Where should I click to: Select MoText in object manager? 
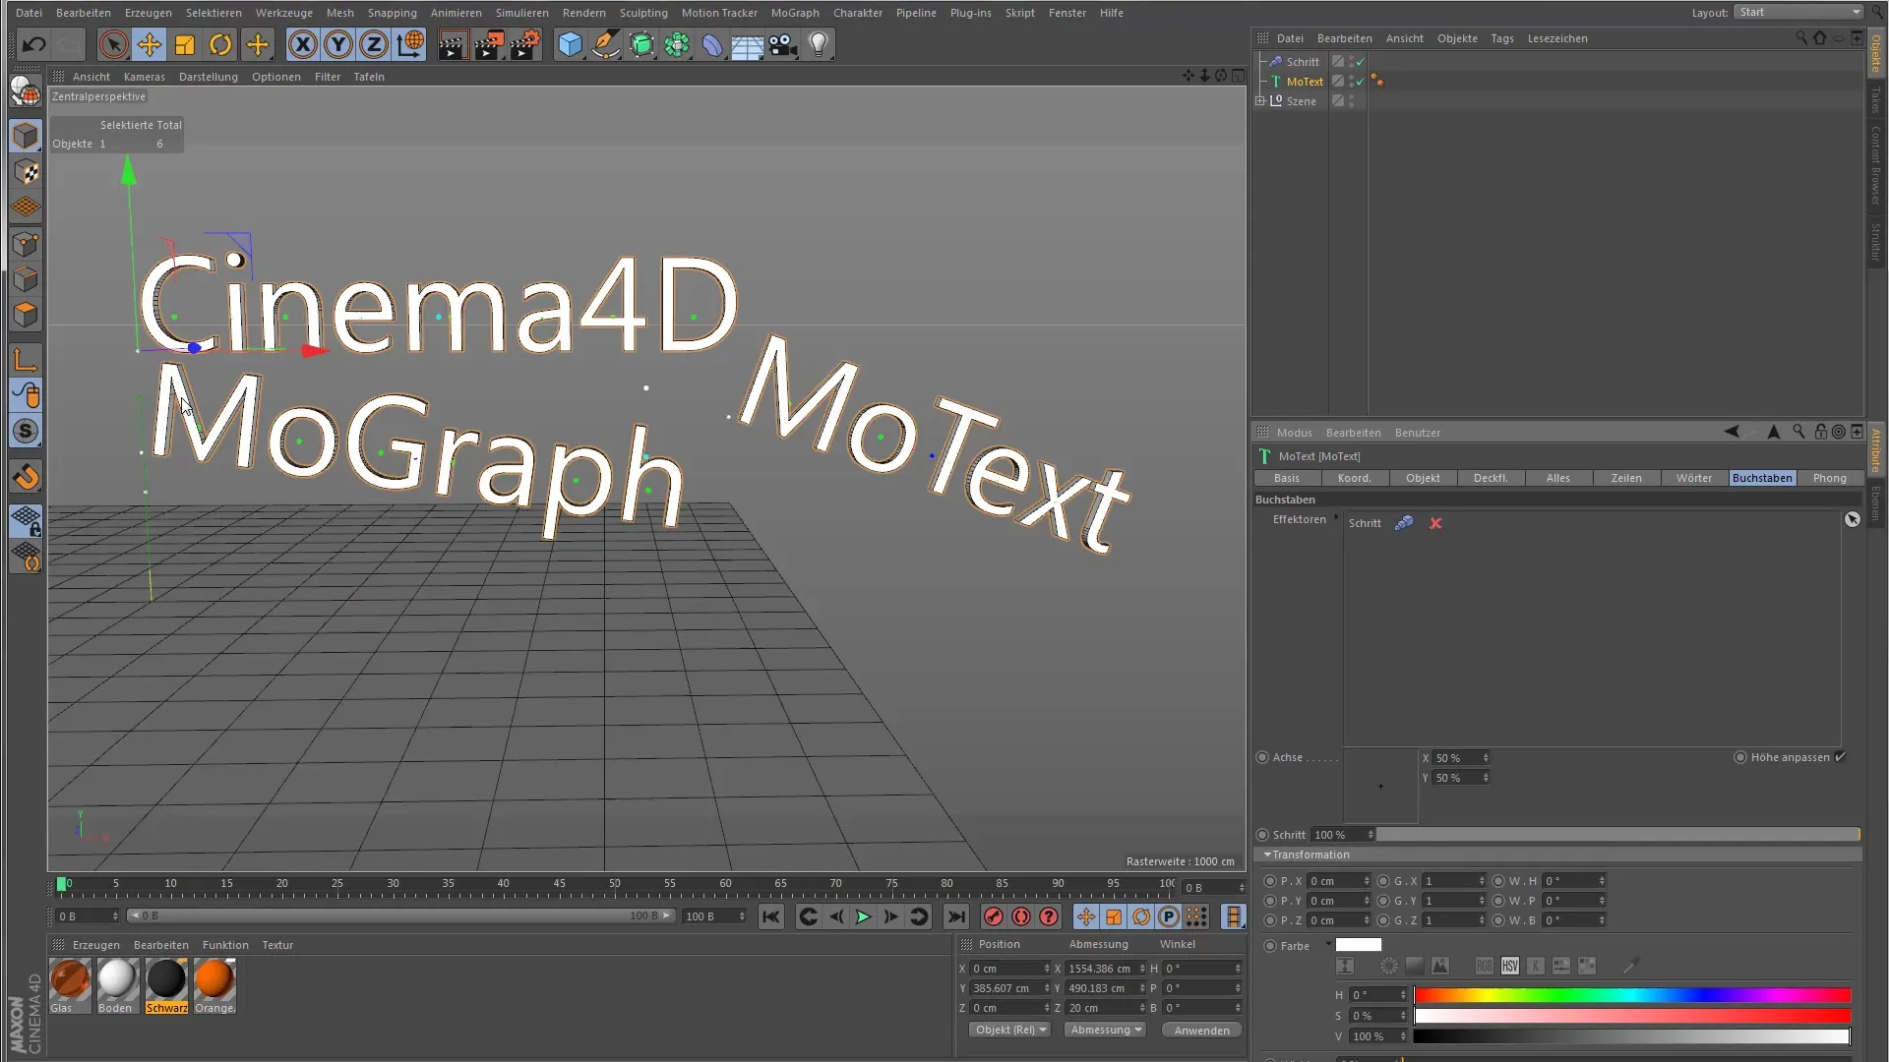(x=1305, y=82)
